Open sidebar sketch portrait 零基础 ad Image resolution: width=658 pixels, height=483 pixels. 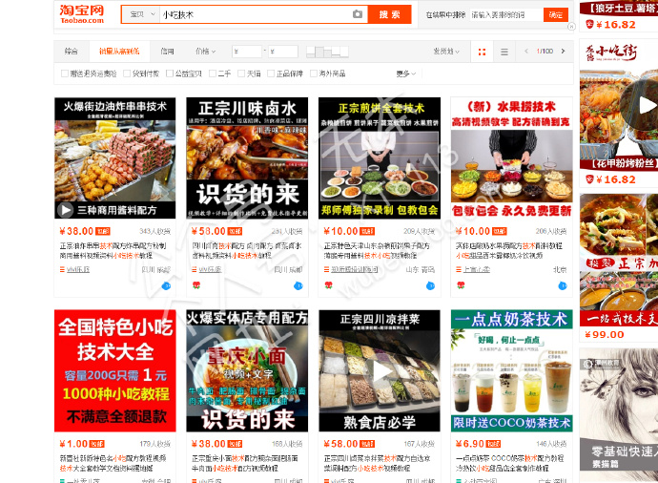click(619, 409)
